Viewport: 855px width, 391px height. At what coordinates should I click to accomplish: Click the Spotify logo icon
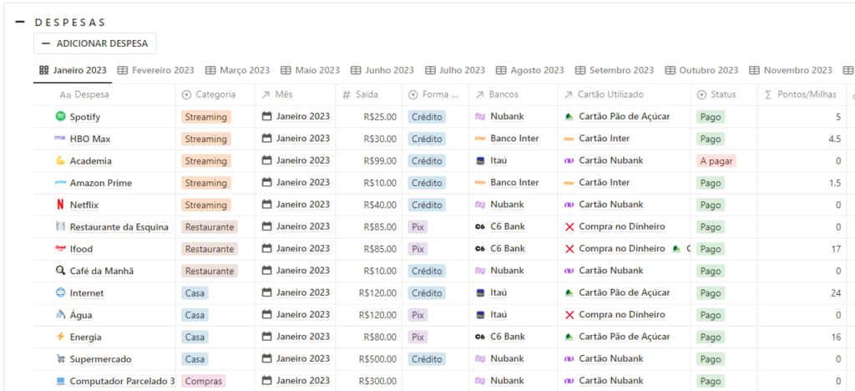[x=60, y=117]
